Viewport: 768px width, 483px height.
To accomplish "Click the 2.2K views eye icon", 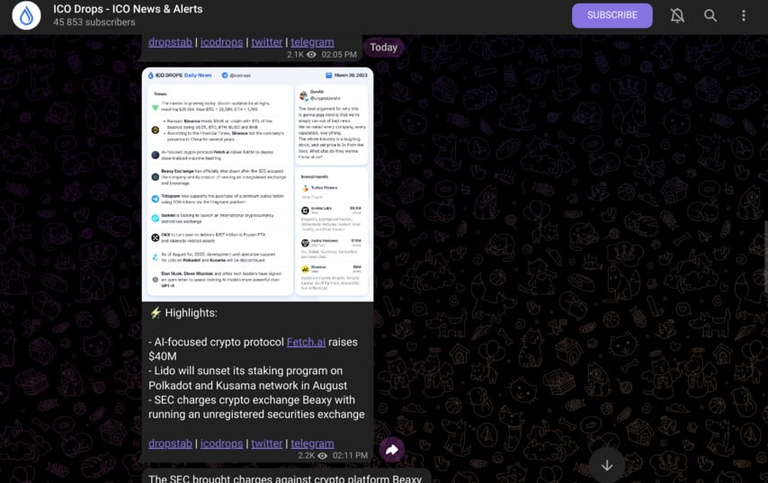I will pyautogui.click(x=322, y=456).
